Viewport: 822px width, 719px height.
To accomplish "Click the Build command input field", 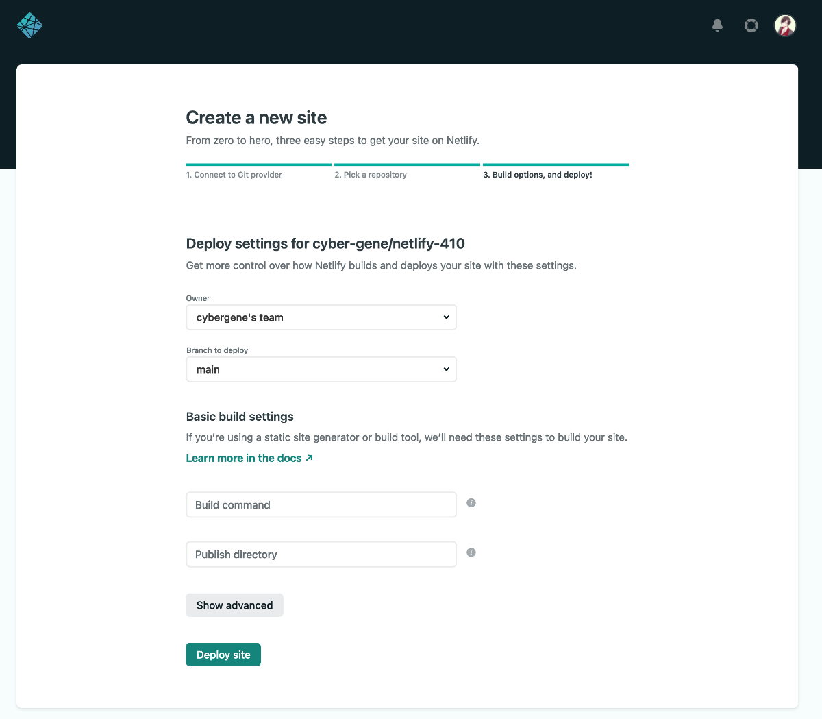I will click(321, 504).
